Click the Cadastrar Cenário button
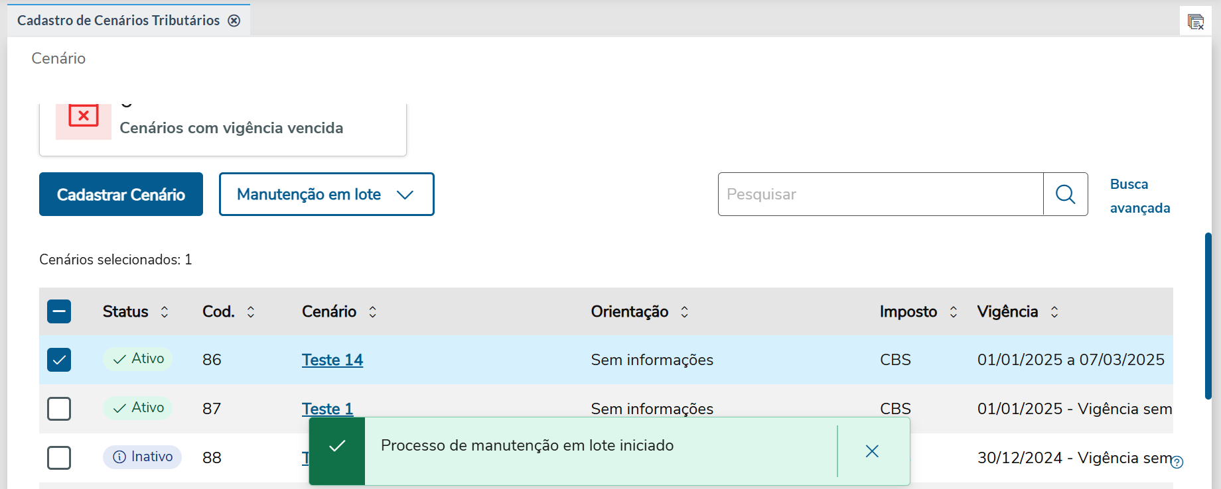The height and width of the screenshot is (489, 1221). pos(121,194)
